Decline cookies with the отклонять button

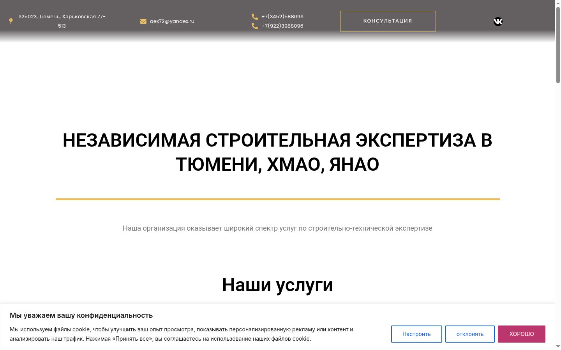tap(470, 334)
